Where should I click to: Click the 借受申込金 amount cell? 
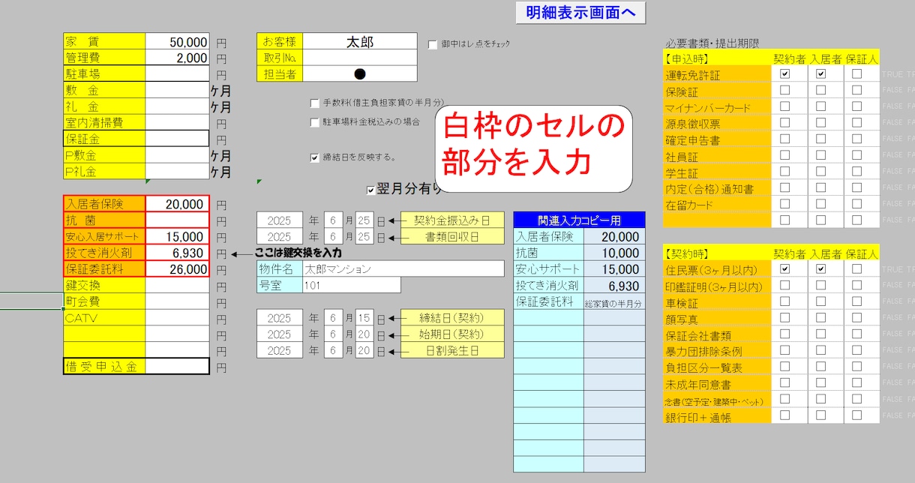pyautogui.click(x=178, y=367)
